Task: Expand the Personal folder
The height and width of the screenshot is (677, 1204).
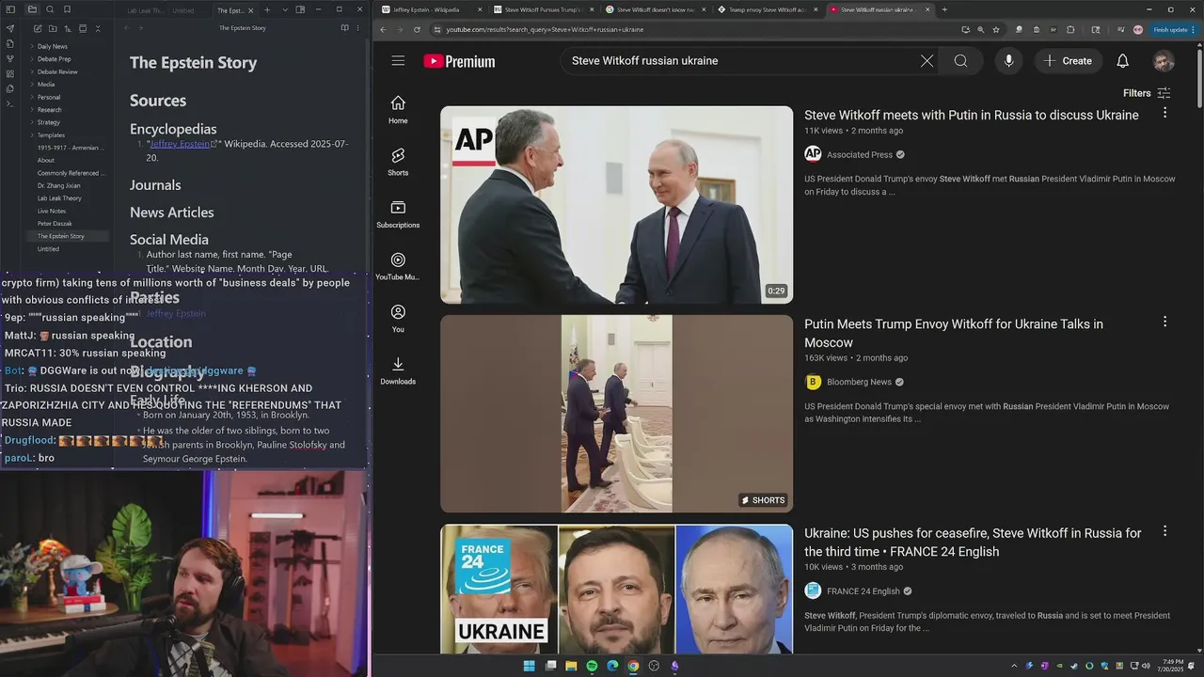Action: click(x=49, y=97)
